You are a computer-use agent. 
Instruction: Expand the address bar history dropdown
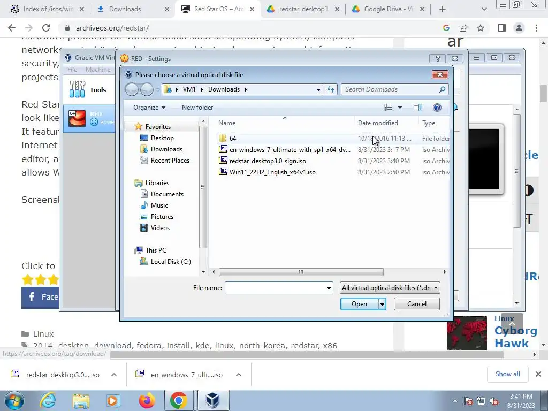(318, 89)
